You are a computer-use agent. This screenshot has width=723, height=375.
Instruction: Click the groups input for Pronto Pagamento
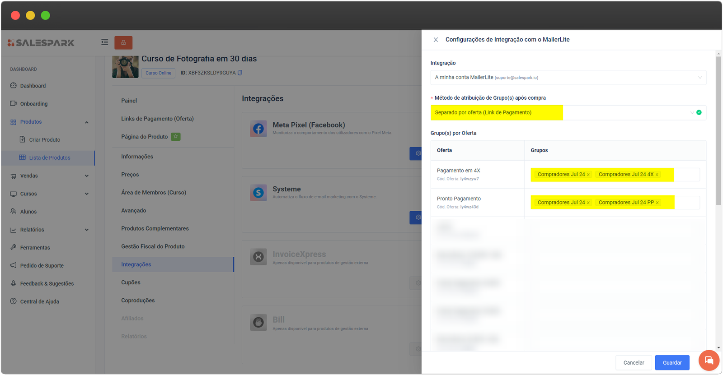point(686,203)
